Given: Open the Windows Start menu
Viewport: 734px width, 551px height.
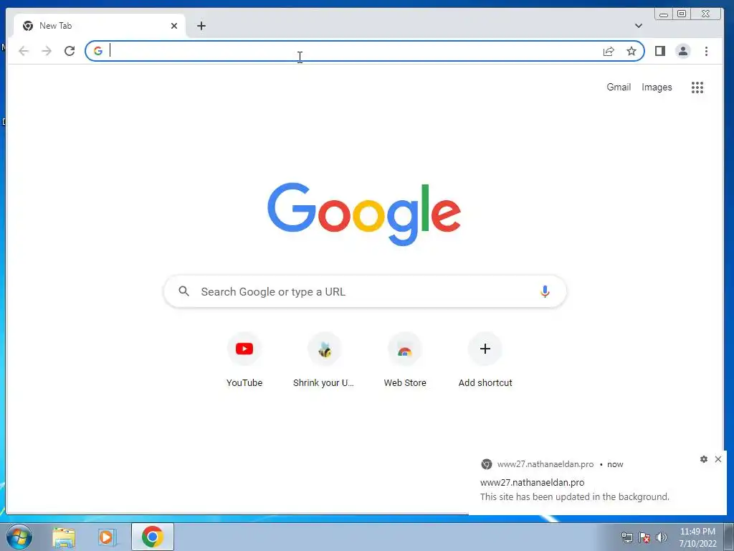Looking at the screenshot, I should coord(19,537).
